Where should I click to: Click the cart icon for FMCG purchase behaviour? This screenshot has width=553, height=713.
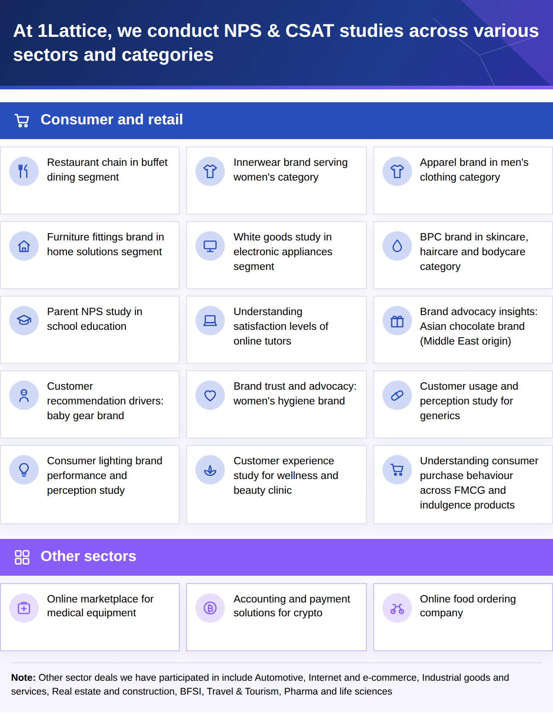(397, 470)
